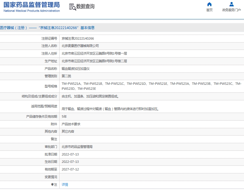Open the 首页 text link
This screenshot has width=244, height=191.
[x=209, y=10]
